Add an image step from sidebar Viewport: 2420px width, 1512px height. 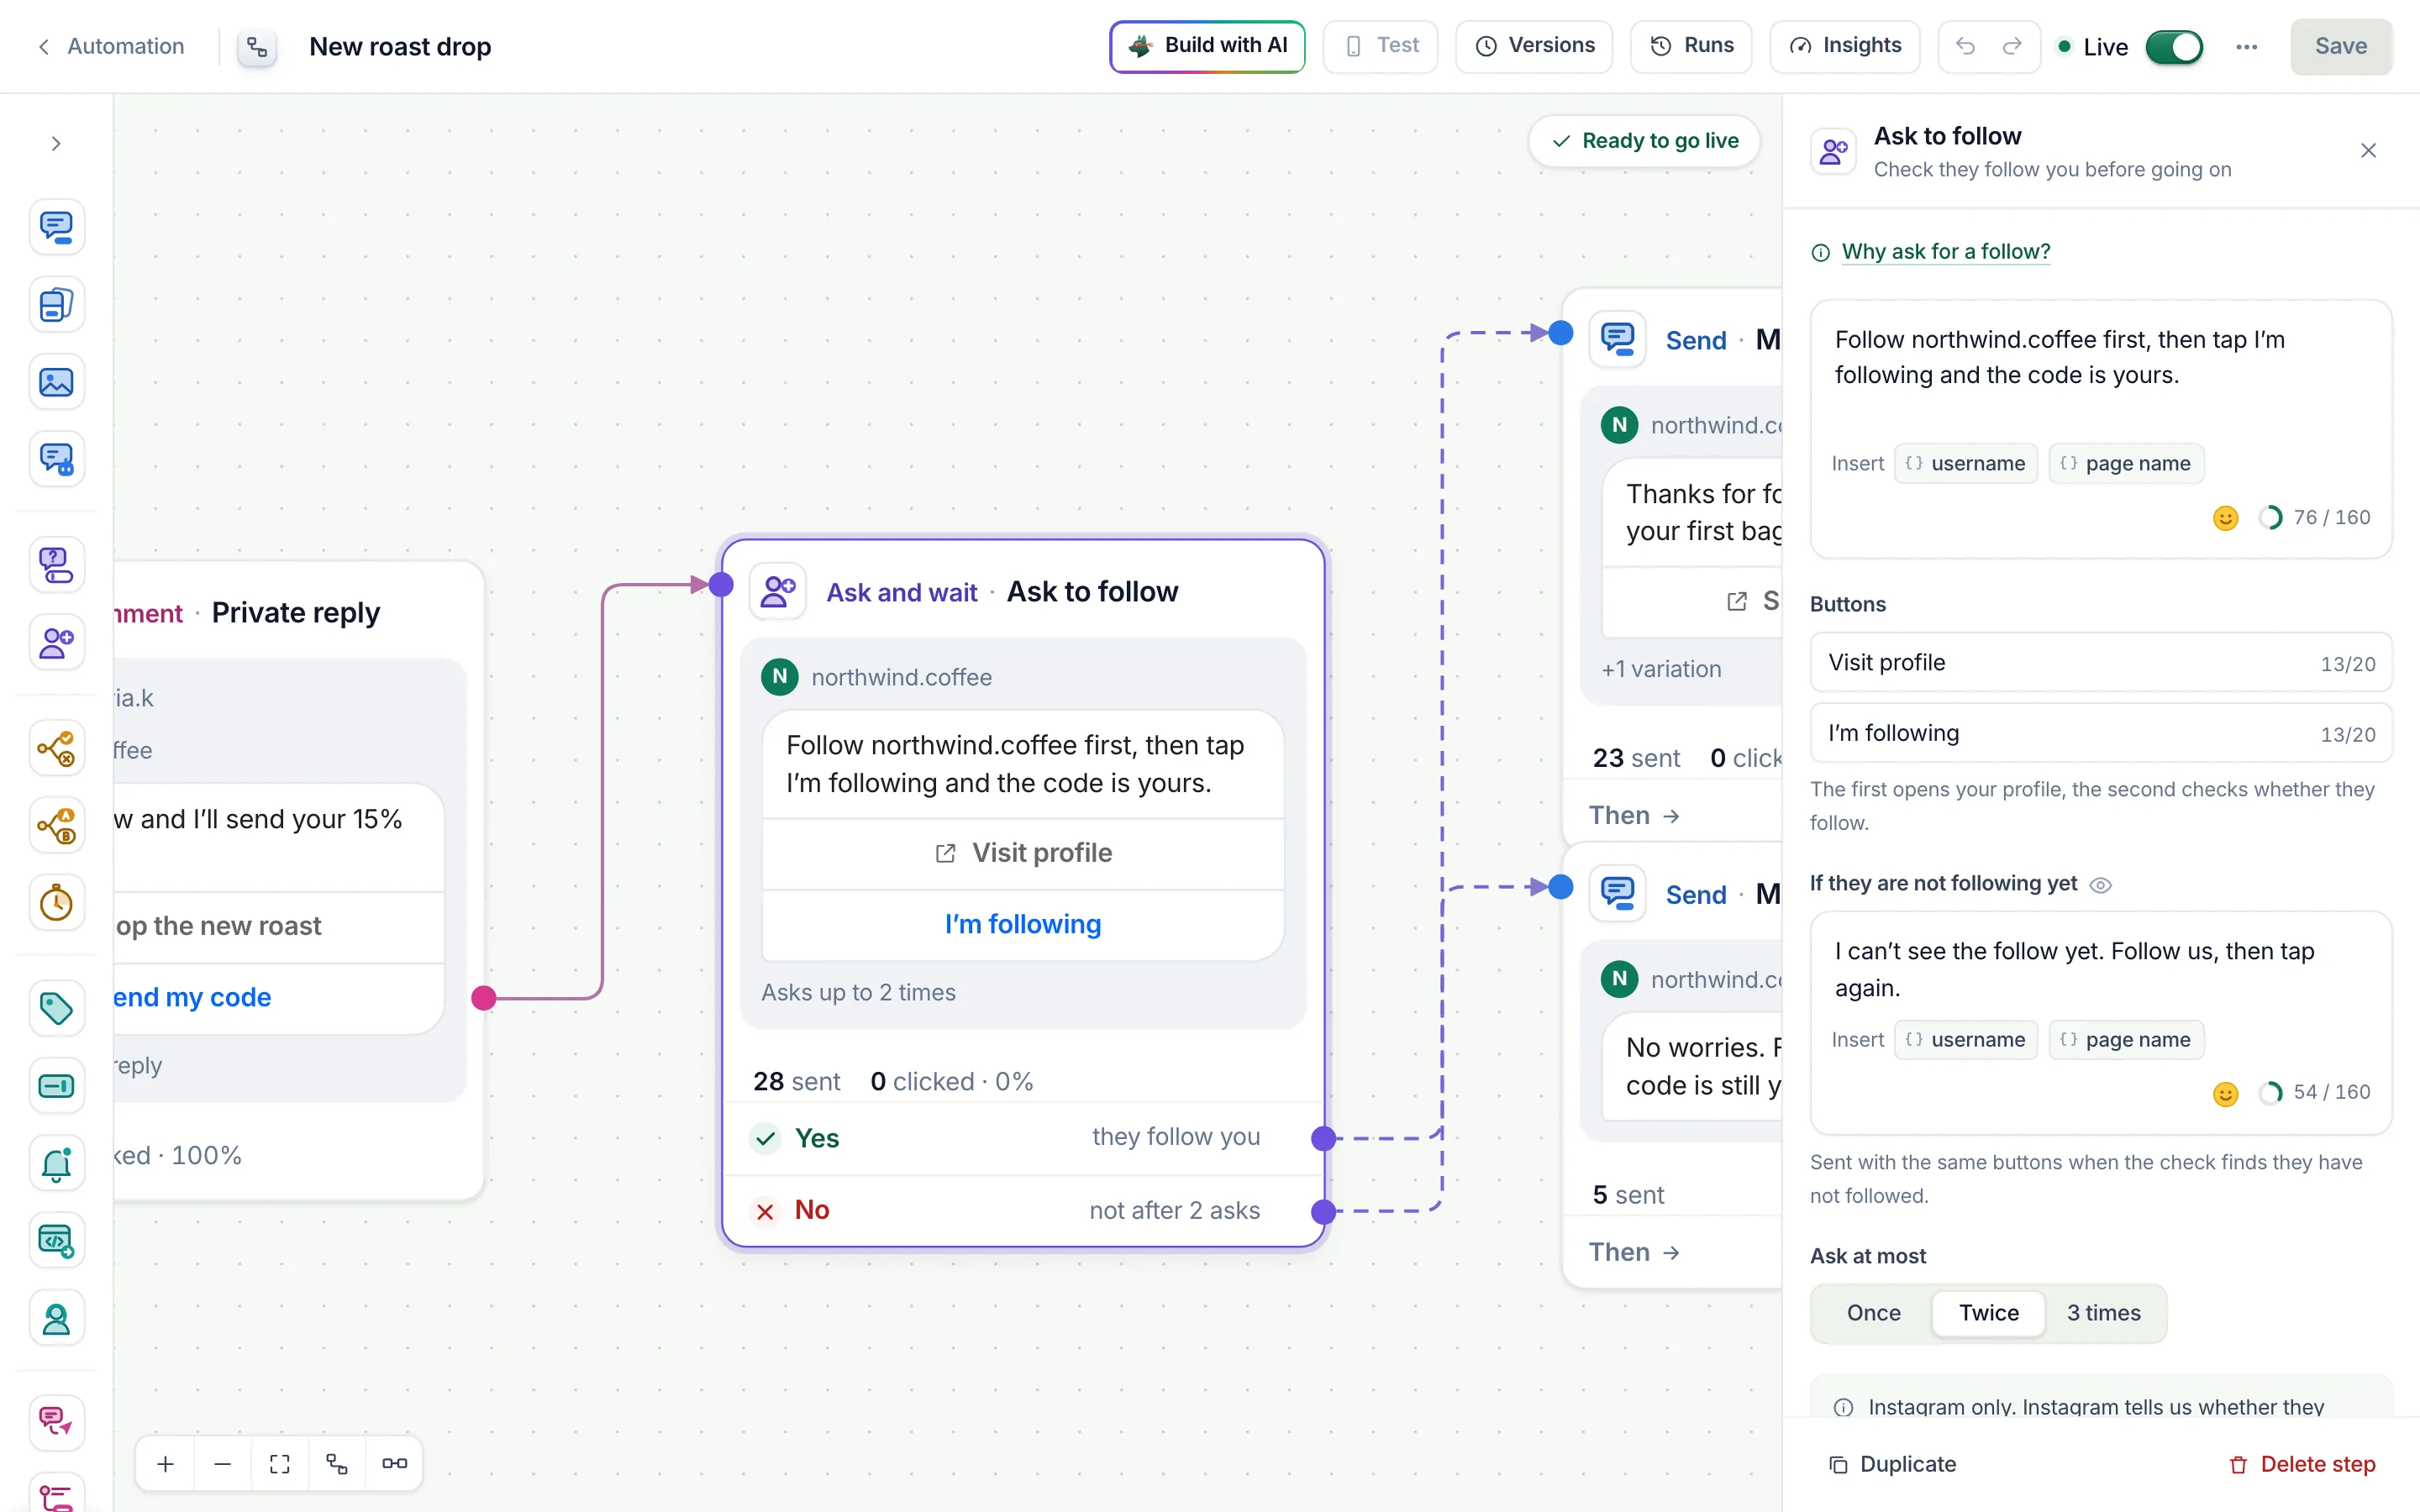[x=56, y=382]
